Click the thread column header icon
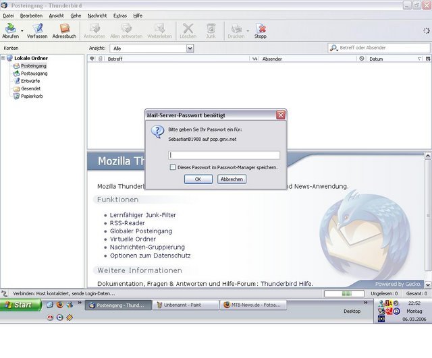This screenshot has height=358, width=432. tap(92, 59)
